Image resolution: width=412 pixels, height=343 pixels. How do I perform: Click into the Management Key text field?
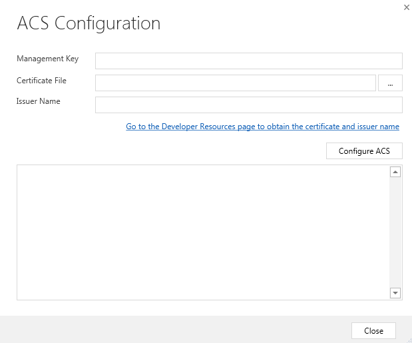pos(248,61)
